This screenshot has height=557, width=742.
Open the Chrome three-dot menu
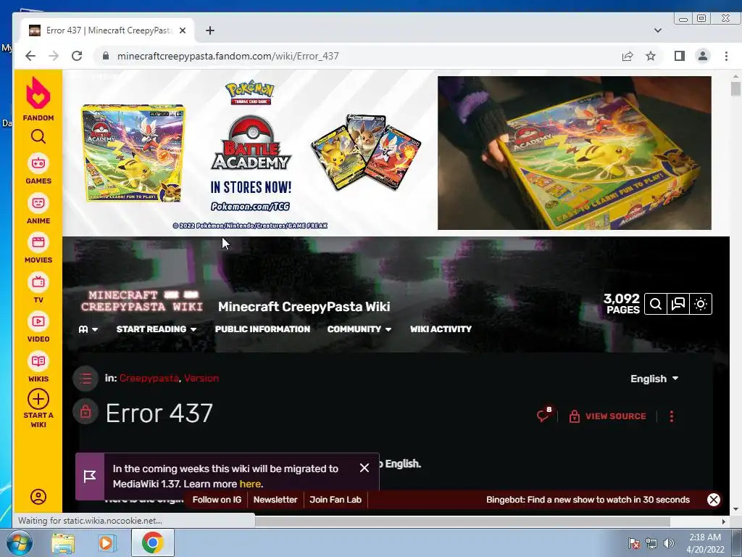click(x=726, y=56)
